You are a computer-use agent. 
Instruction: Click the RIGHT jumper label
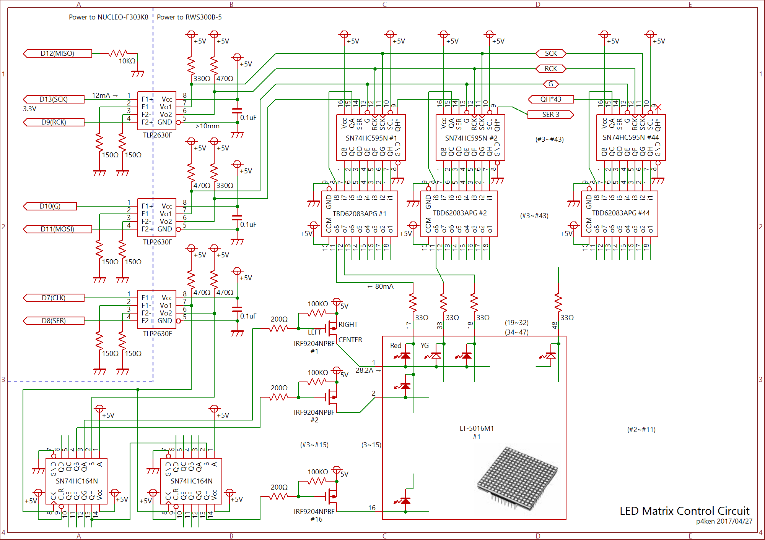348,325
